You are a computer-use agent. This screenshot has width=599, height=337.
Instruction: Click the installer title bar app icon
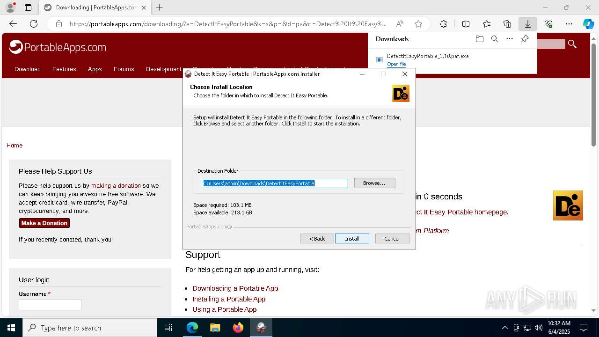(x=188, y=74)
